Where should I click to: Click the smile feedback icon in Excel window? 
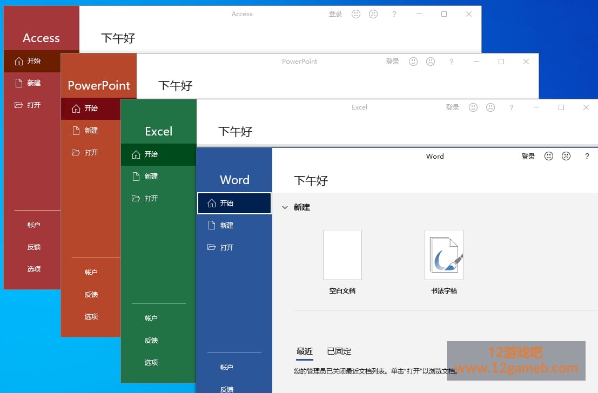pos(473,107)
